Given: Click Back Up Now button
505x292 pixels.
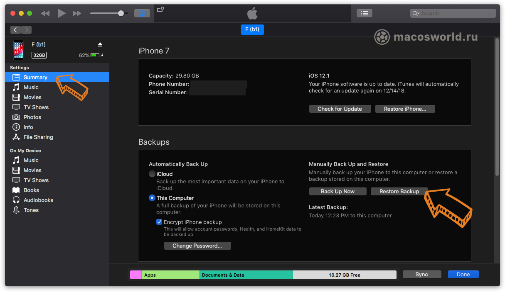Looking at the screenshot, I should click(338, 191).
